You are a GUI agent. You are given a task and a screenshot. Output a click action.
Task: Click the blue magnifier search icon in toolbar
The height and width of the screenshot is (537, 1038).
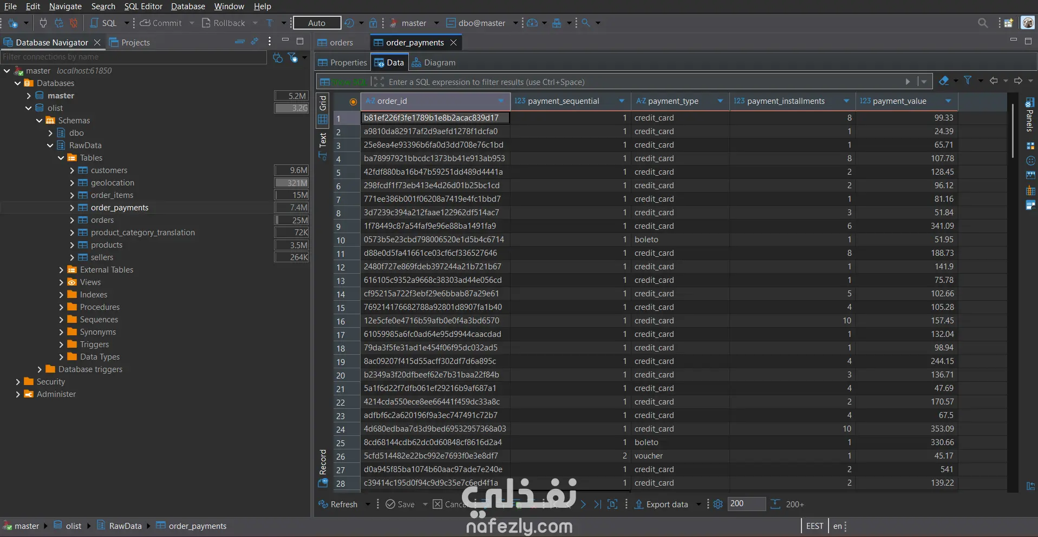coord(585,23)
